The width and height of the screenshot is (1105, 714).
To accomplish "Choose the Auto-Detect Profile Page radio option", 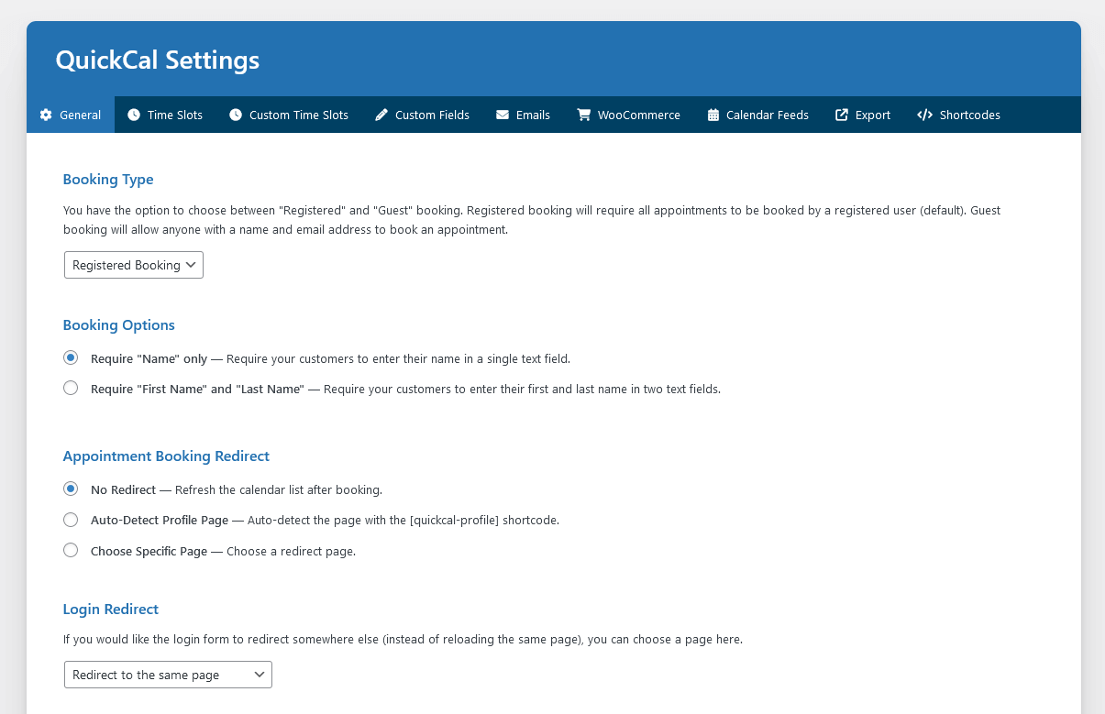I will pos(71,520).
